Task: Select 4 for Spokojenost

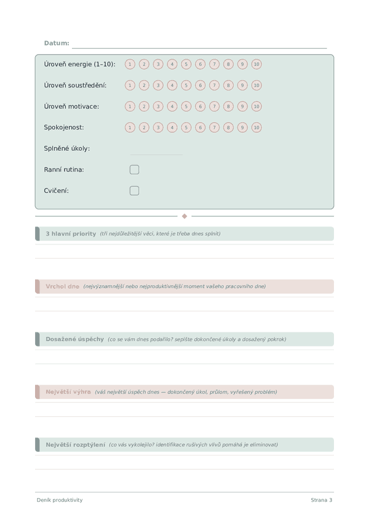Action: point(172,127)
